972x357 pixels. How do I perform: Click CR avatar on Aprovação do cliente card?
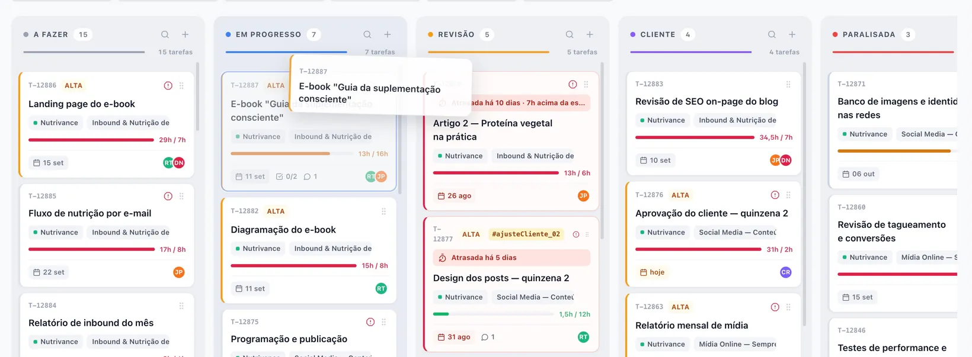(786, 272)
